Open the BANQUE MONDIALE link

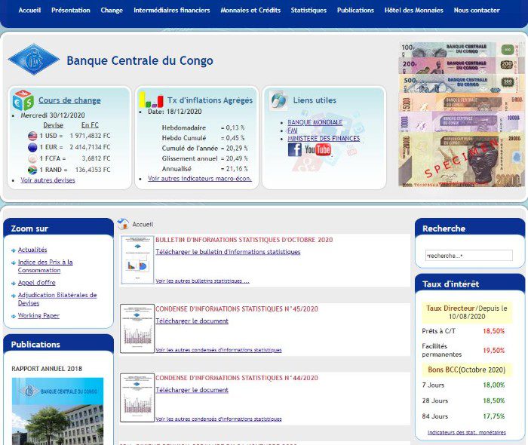(315, 122)
